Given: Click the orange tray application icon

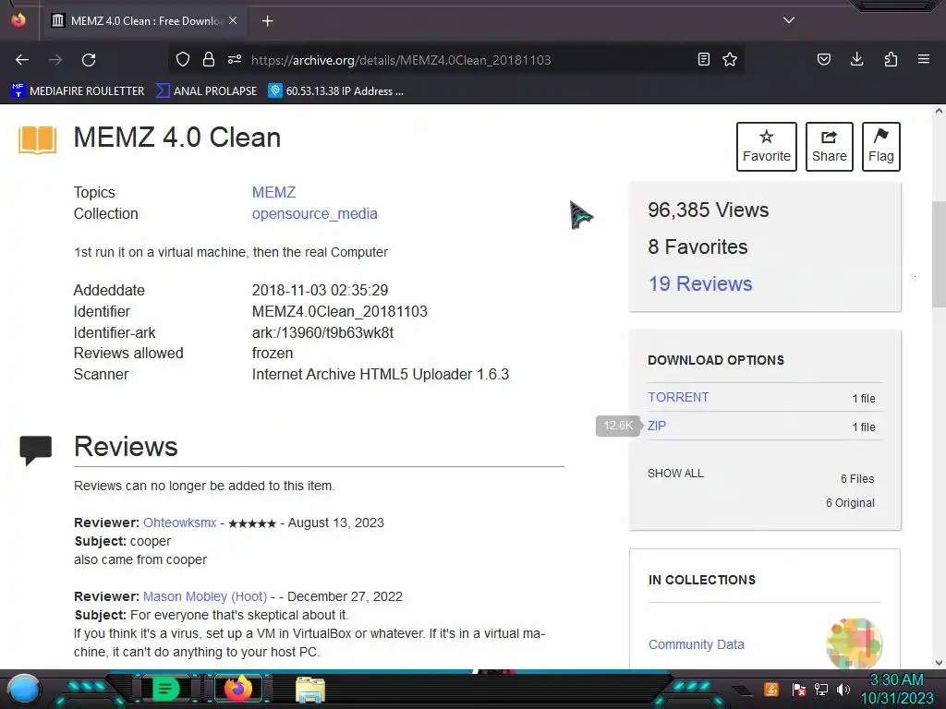Looking at the screenshot, I should coord(771,689).
